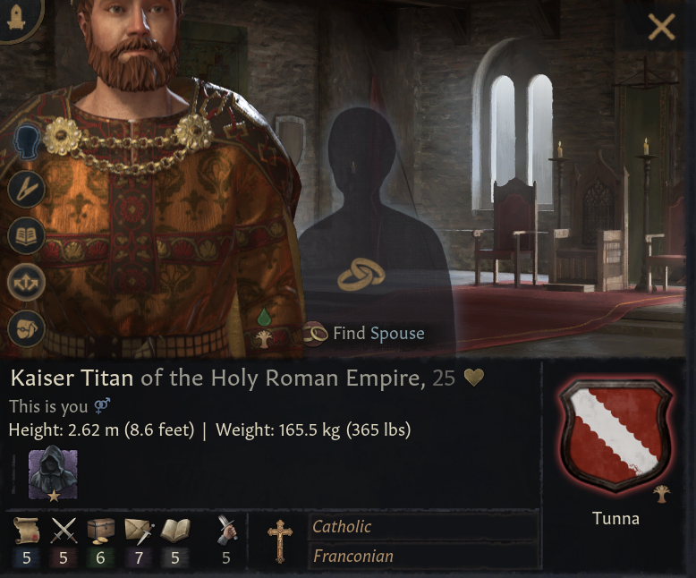Click the head silhouette DNA icon
696x578 pixels.
tap(27, 141)
